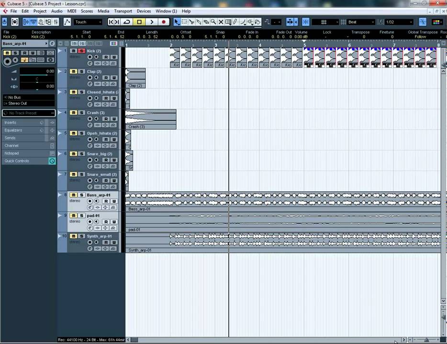
Task: Open the Pool toolbar icon
Action: pyautogui.click(x=48, y=22)
